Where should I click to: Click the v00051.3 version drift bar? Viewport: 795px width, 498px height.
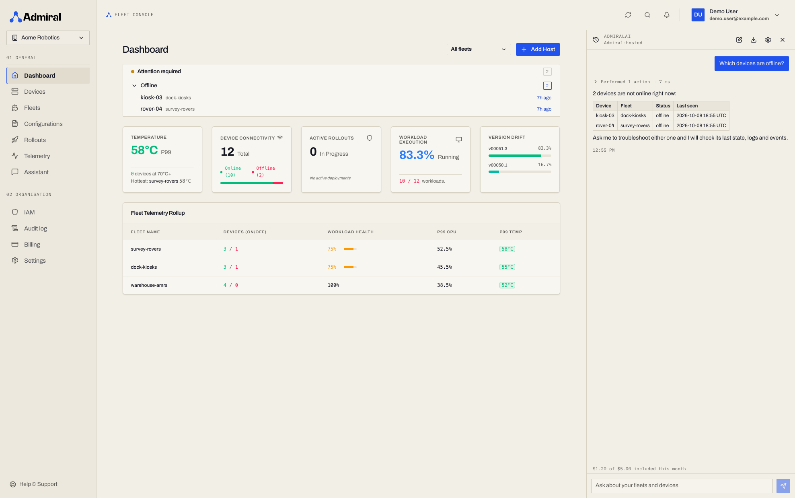[520, 156]
